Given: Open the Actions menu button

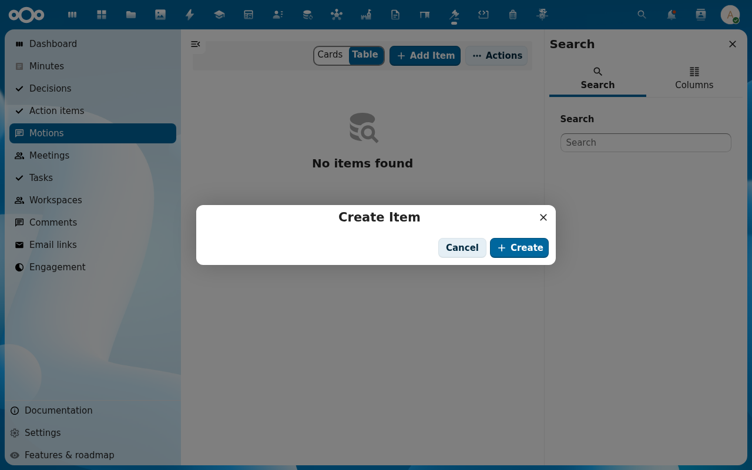Looking at the screenshot, I should (x=496, y=56).
